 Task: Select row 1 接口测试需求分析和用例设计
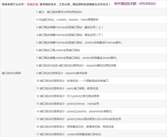point(101,12)
